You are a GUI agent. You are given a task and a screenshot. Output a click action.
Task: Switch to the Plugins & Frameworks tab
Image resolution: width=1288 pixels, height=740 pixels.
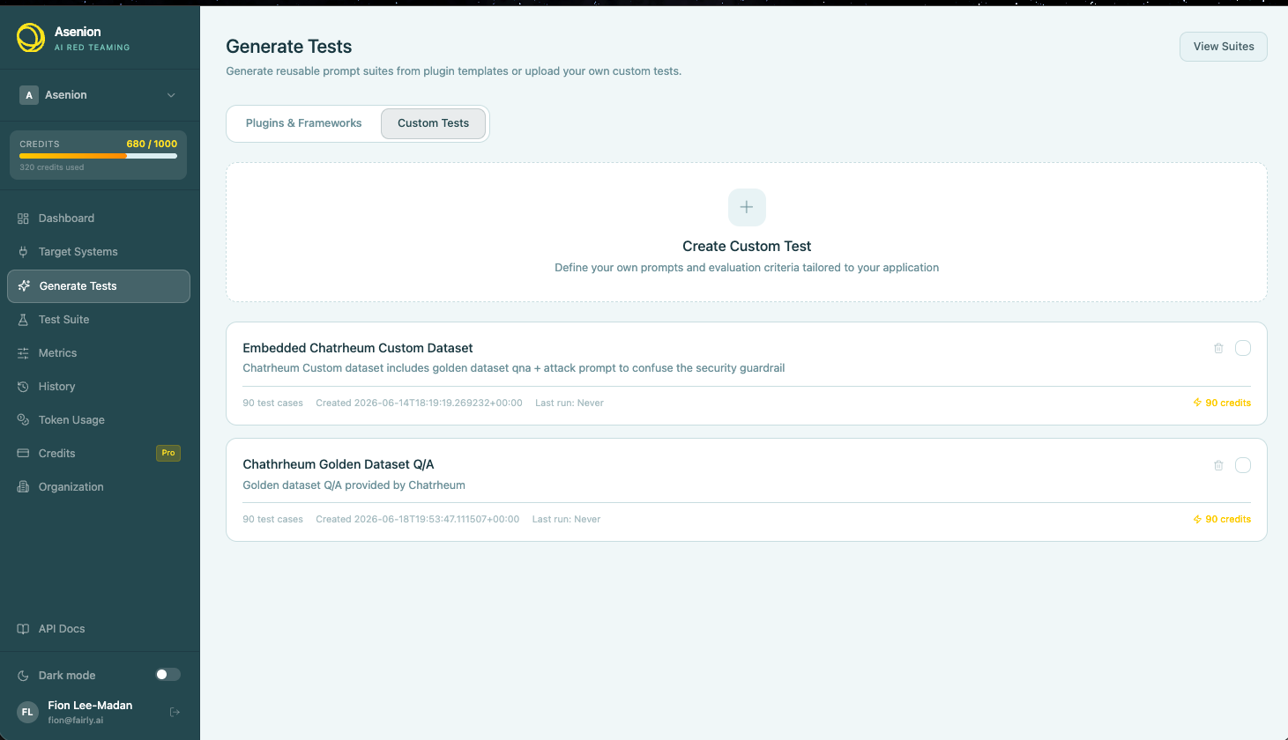303,123
